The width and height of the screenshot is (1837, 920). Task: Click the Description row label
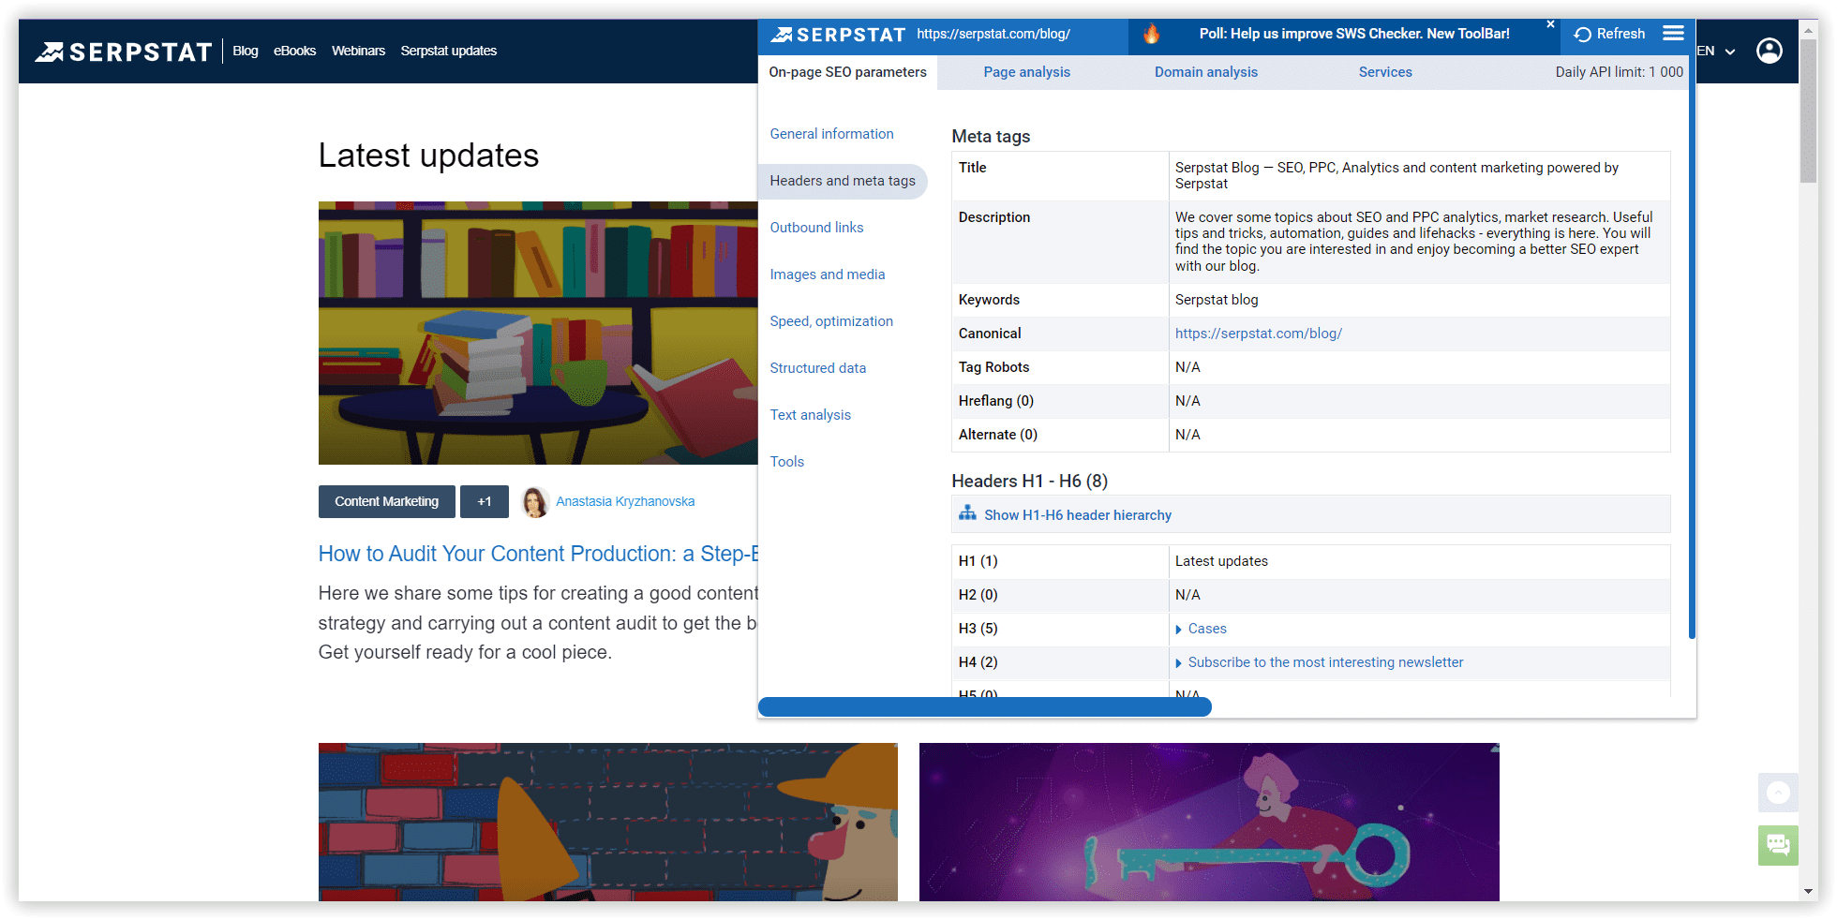tap(993, 217)
